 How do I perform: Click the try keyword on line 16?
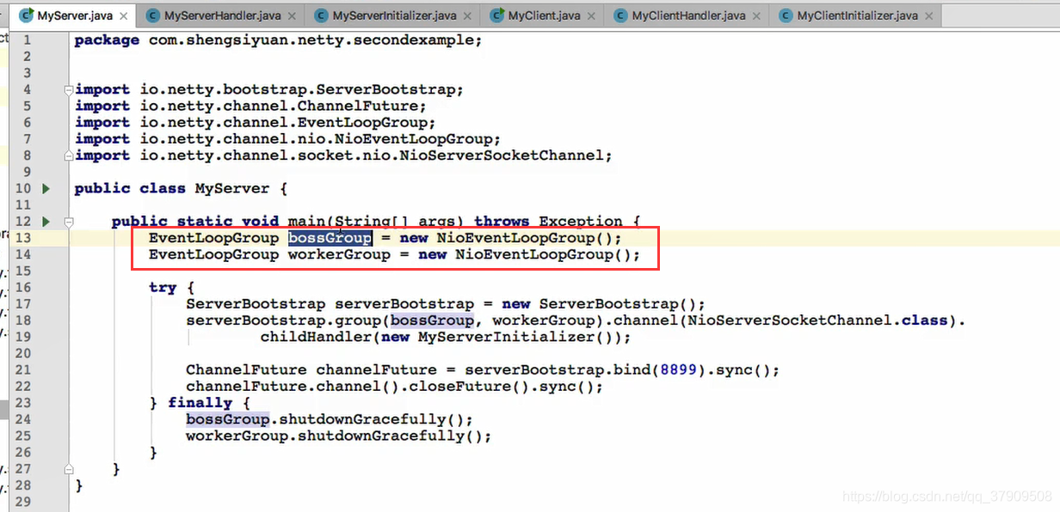pyautogui.click(x=163, y=288)
